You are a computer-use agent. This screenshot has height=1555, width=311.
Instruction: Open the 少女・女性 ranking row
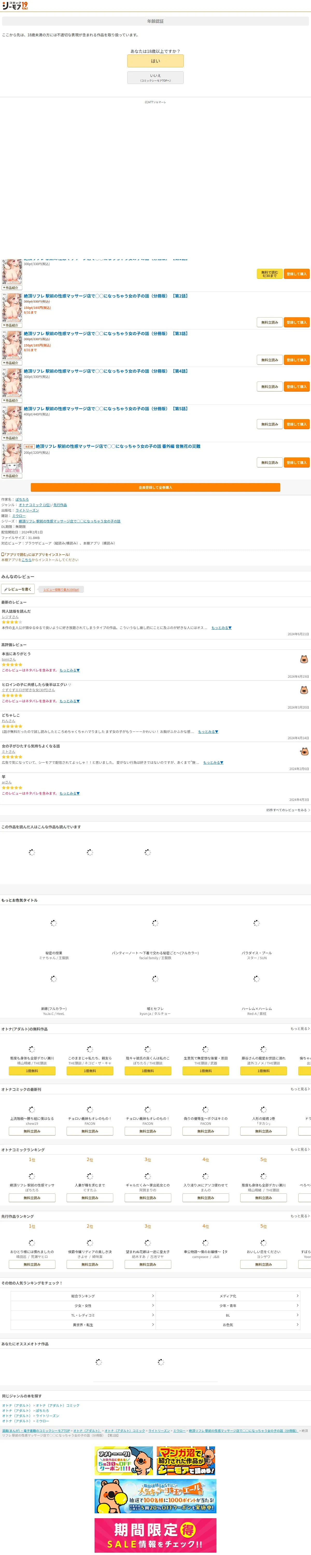tap(83, 1306)
